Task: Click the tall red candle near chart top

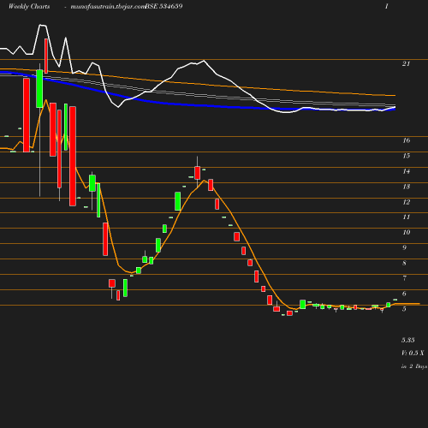Action: click(46, 56)
